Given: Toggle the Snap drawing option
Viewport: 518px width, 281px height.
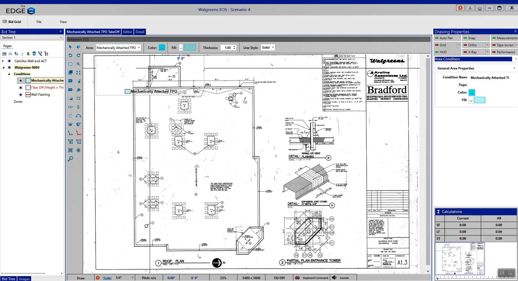Looking at the screenshot, I should 472,38.
